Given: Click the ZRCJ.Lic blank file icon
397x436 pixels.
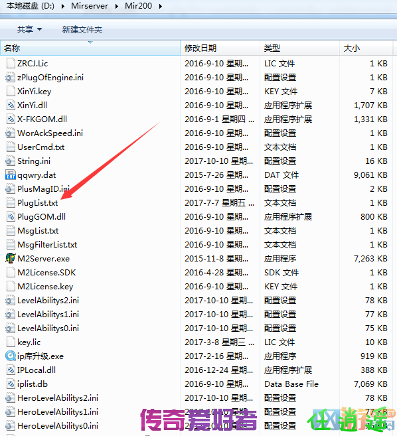Looking at the screenshot, I should tap(11, 64).
